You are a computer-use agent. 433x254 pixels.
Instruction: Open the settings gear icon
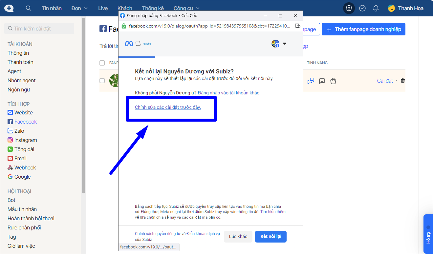tap(349, 8)
